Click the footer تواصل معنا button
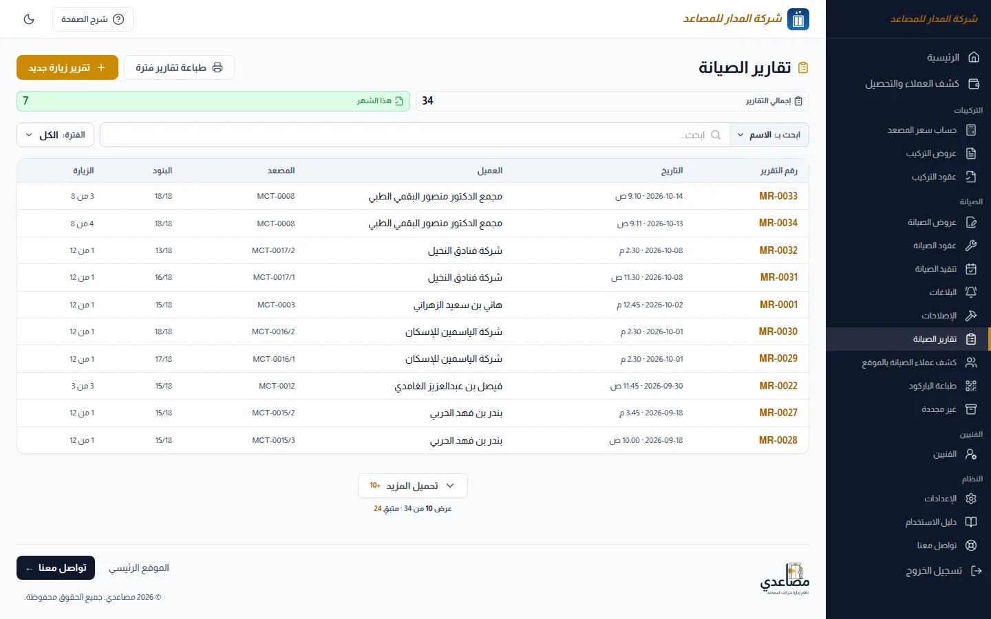The height and width of the screenshot is (619, 991). pos(56,568)
